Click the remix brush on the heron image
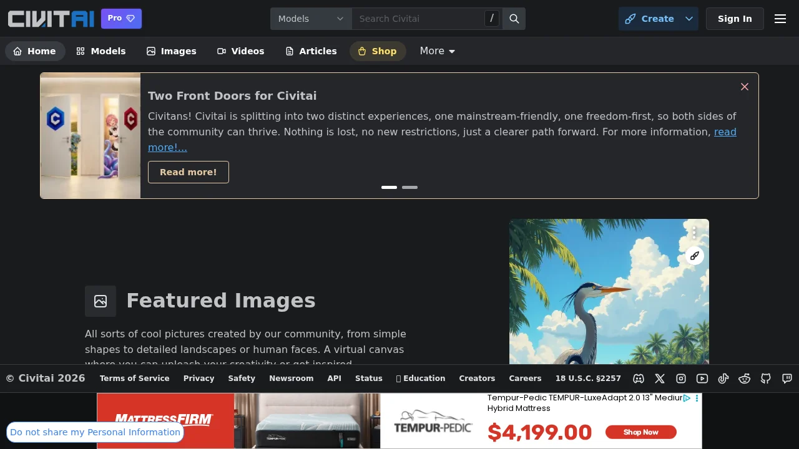Screen dimensions: 799x449 (x=694, y=256)
